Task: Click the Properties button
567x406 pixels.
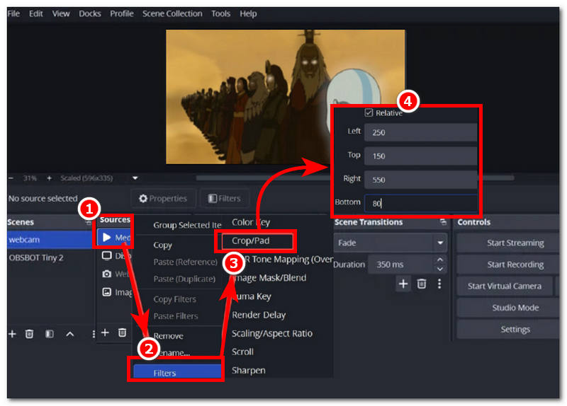Action: (163, 198)
